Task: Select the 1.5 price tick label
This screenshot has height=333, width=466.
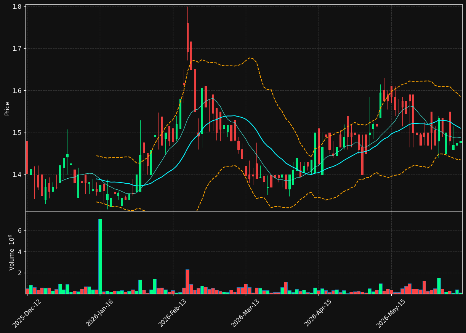Action: click(x=17, y=133)
